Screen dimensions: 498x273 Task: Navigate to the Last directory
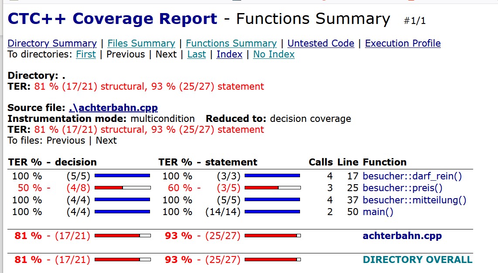coord(196,54)
